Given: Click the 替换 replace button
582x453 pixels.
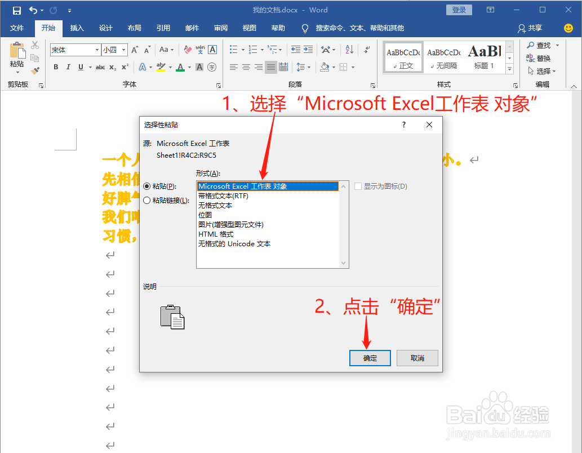Looking at the screenshot, I should tap(539, 58).
